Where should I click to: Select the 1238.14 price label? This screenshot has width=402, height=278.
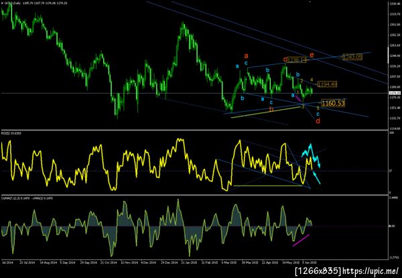point(297,60)
